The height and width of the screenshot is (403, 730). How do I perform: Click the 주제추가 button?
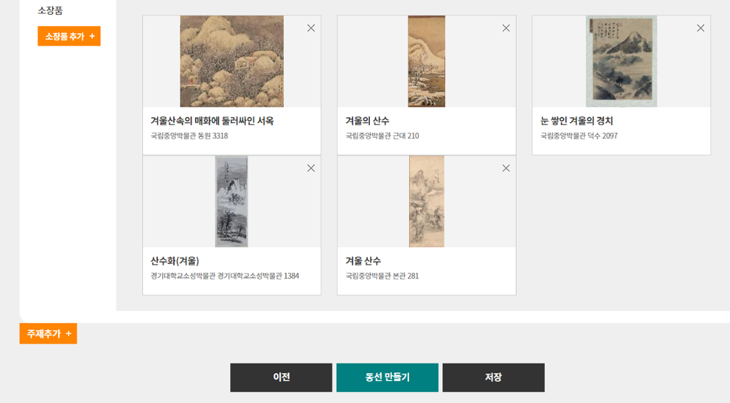coord(48,334)
